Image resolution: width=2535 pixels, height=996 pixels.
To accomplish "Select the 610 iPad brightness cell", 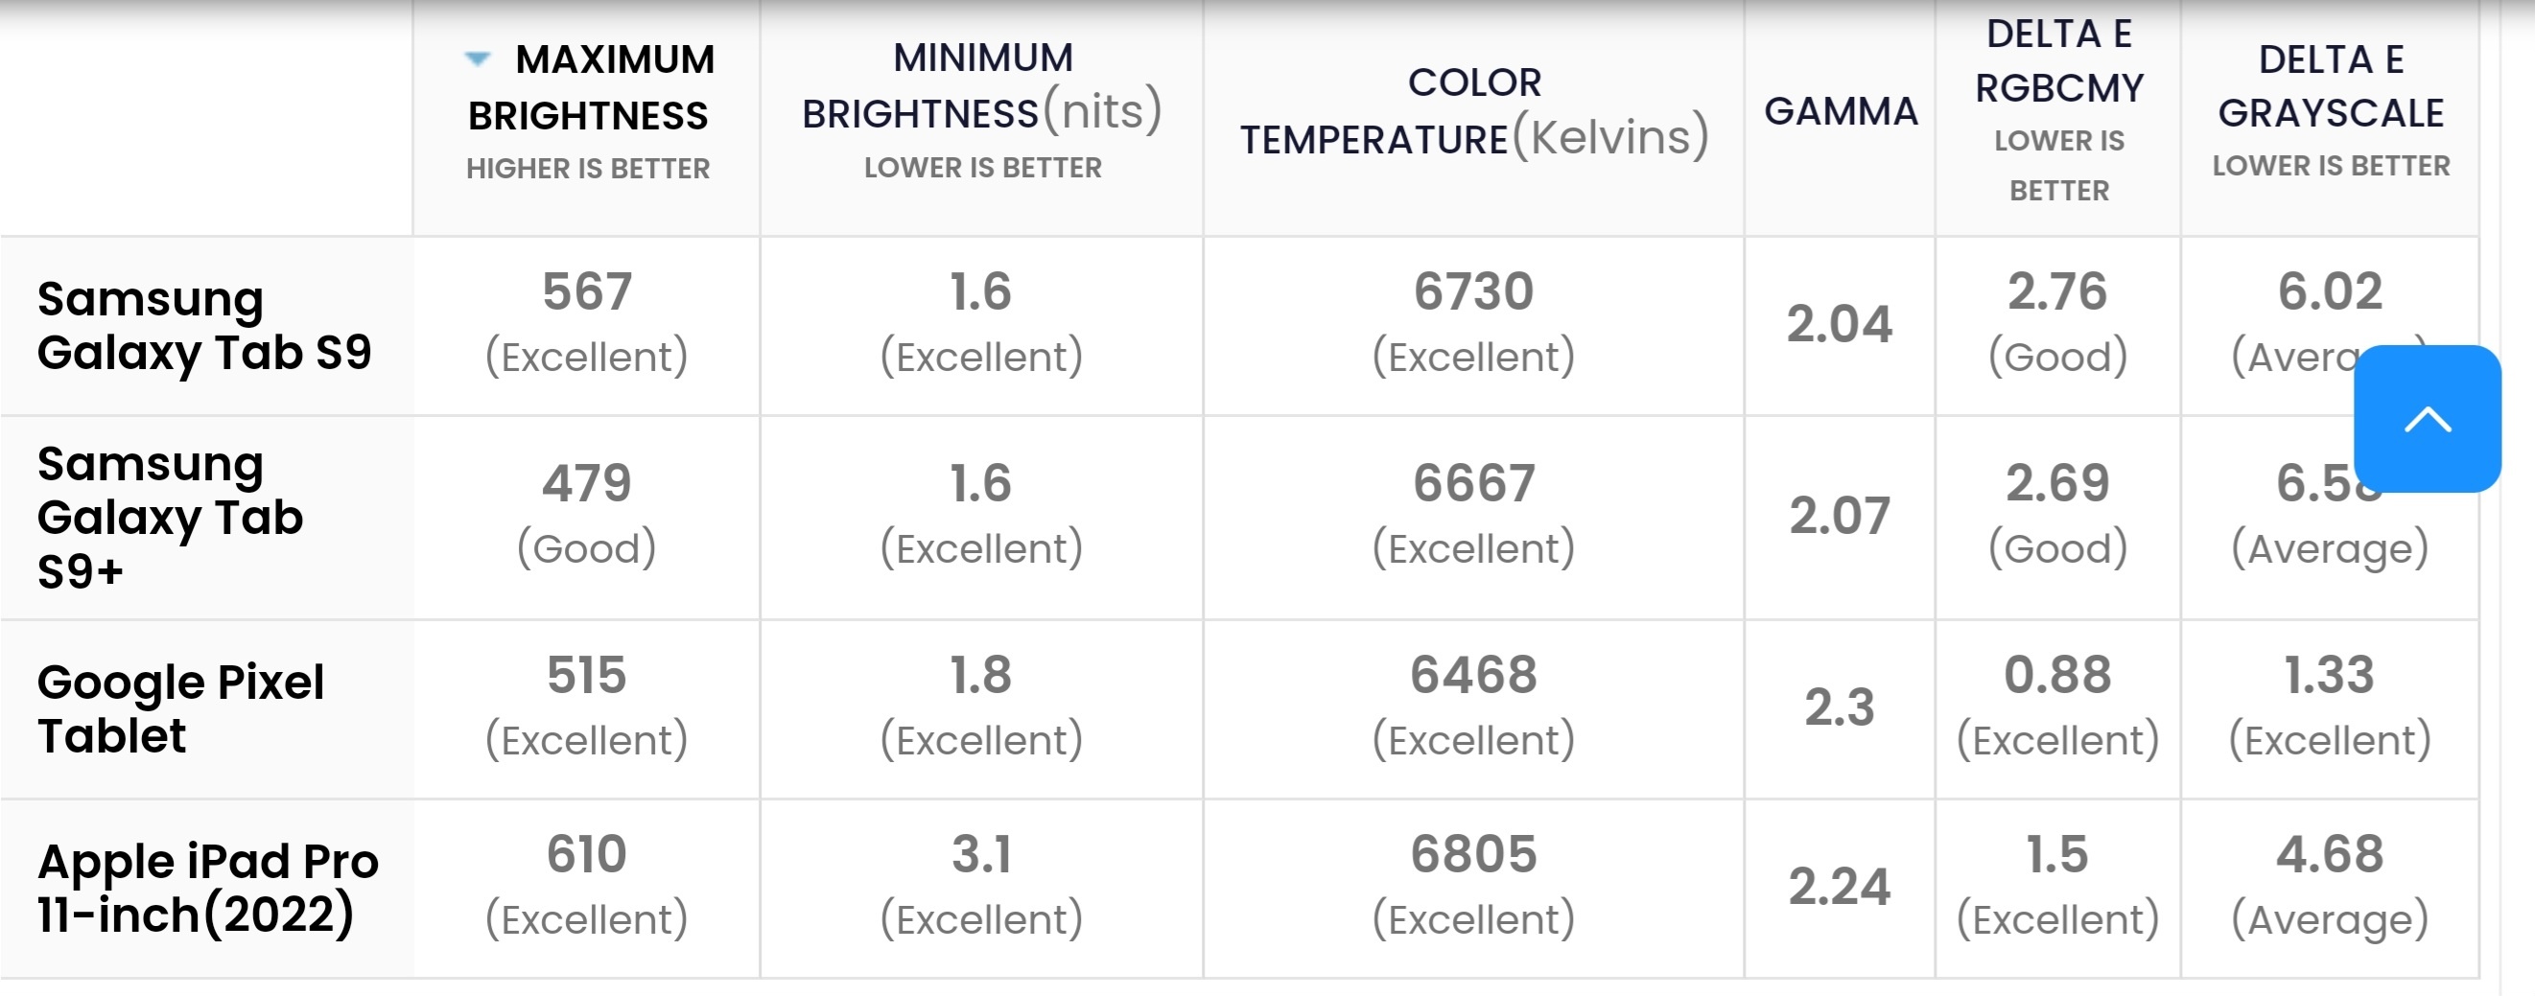I will (x=587, y=888).
